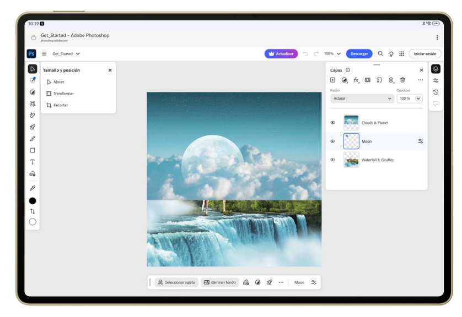Pick the Eyedropper tool
Image resolution: width=462 pixels, height=317 pixels.
pyautogui.click(x=33, y=188)
